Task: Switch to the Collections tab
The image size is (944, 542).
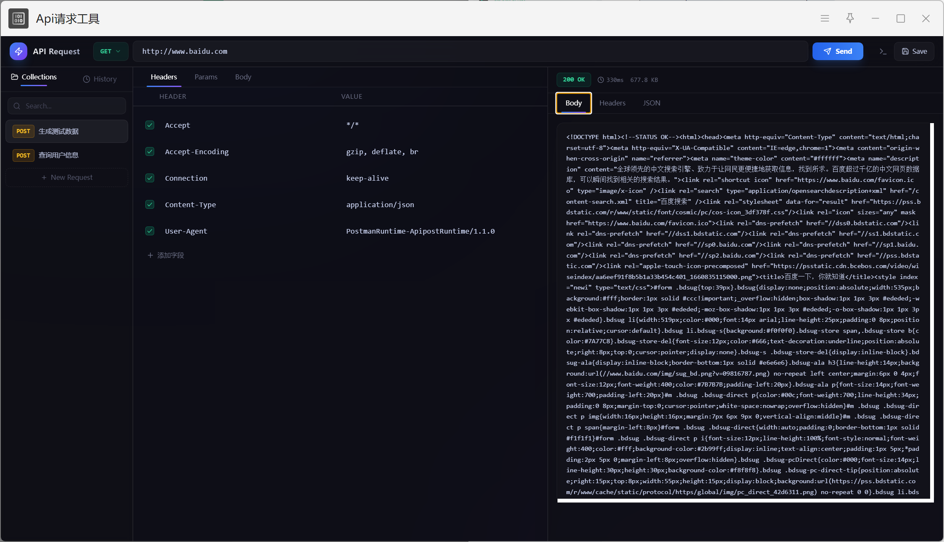Action: 34,77
